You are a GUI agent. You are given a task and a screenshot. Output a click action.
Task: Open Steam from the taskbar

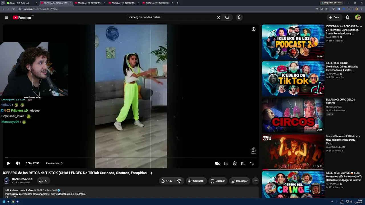point(8,202)
